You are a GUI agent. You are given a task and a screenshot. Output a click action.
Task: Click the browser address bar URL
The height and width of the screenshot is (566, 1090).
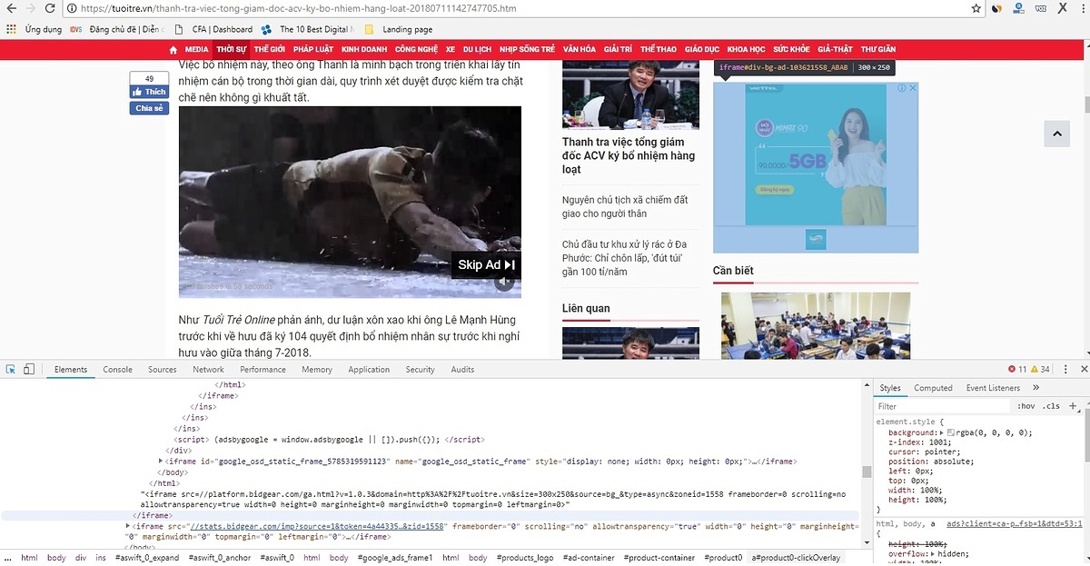point(299,8)
